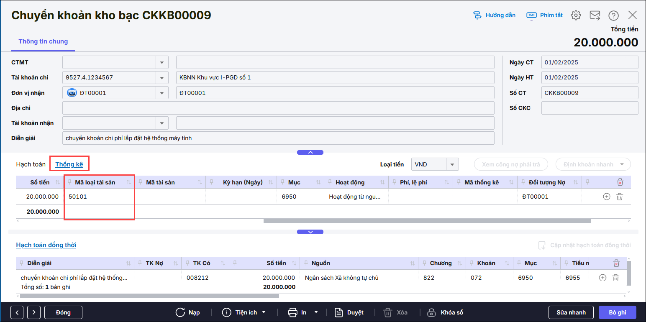
Task: Delete the 50101 row using trash icon
Action: tap(620, 197)
